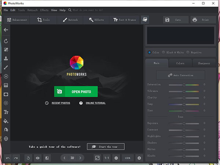220x165 pixels.
Task: Open the Enhancement section
Action: (17, 20)
